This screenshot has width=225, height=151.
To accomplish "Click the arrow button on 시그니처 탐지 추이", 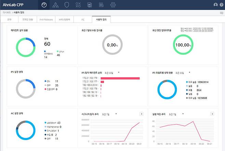I will click(142, 114).
